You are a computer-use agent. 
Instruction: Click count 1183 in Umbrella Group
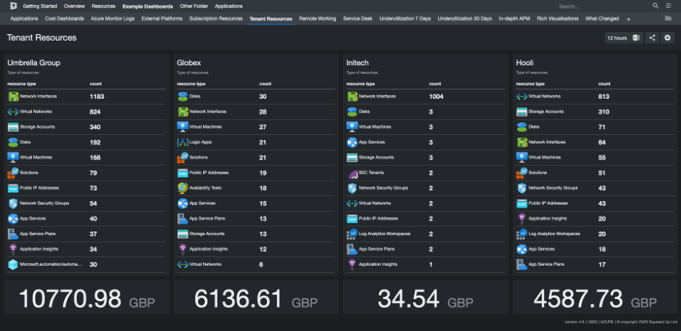point(97,97)
